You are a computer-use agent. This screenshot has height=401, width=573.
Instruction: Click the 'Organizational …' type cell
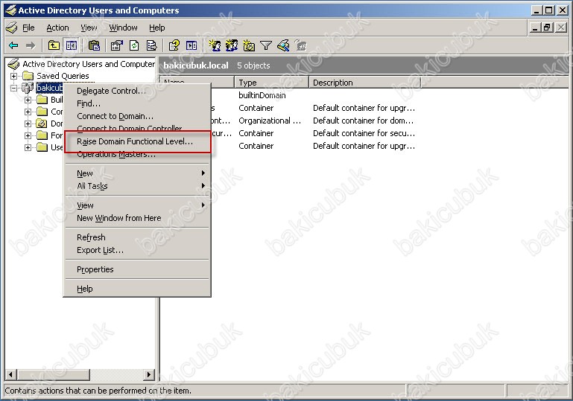[x=270, y=121]
